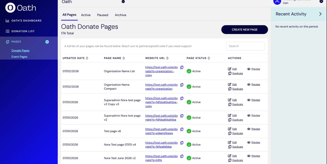Click edit pencil icon for Organization Name Compact
This screenshot has height=164, width=327.
230,84
